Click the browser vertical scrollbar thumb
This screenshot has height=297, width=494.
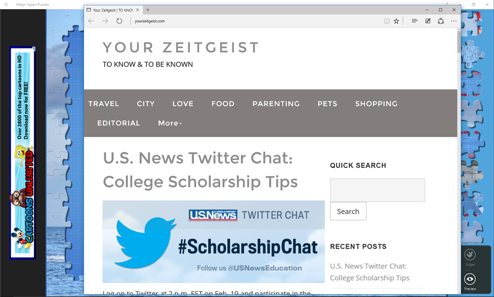(x=459, y=42)
